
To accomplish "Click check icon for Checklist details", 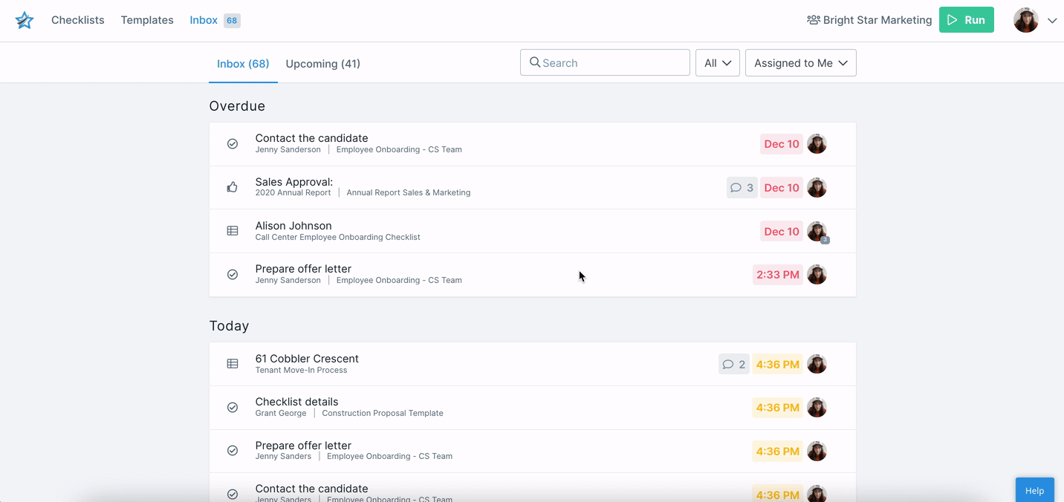I will point(233,408).
